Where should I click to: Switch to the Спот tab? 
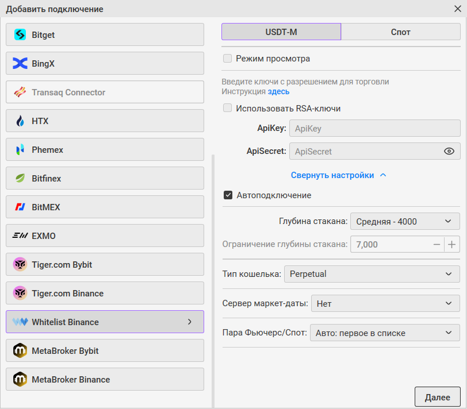(x=400, y=32)
